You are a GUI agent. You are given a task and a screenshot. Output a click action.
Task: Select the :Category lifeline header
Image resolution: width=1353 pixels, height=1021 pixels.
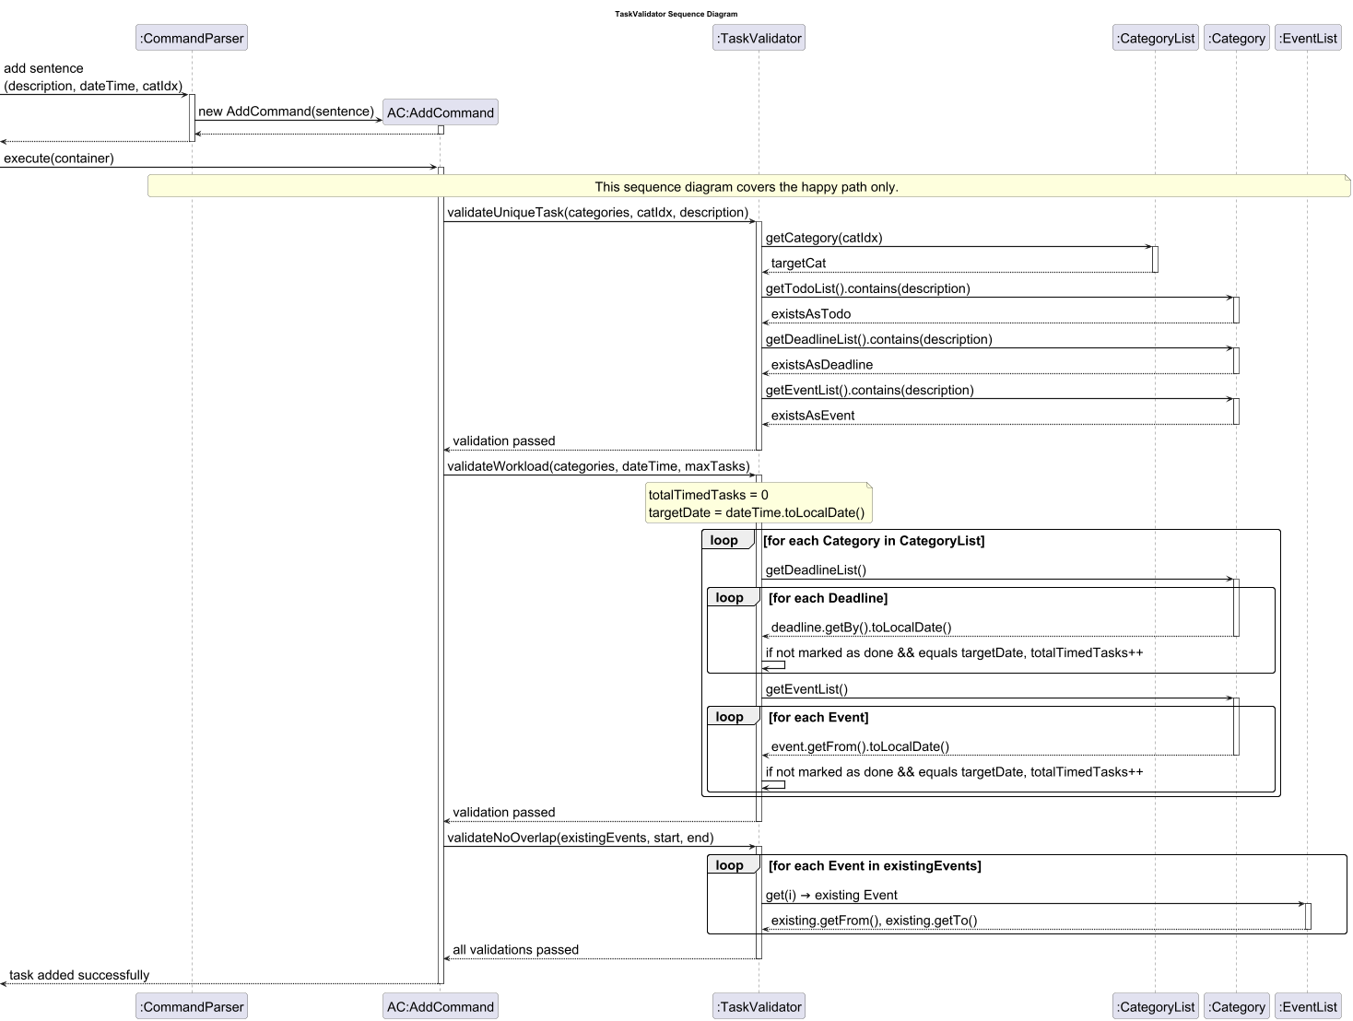tap(1236, 38)
